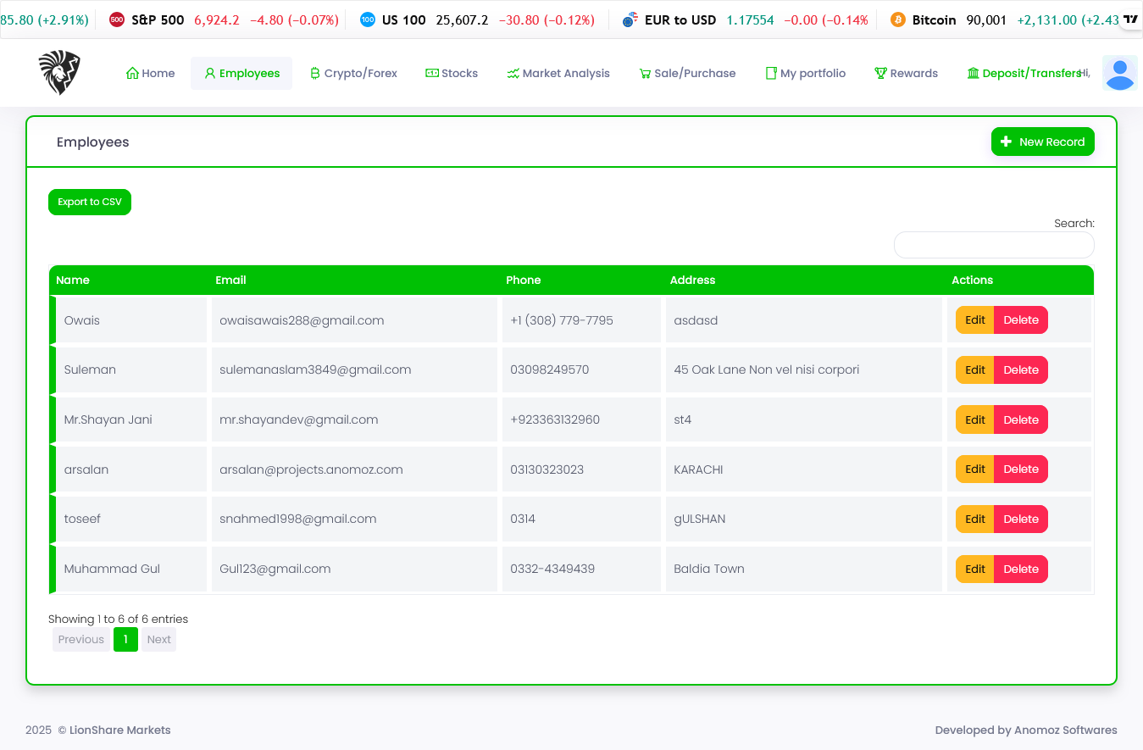Export employees table to CSV
This screenshot has height=750, width=1143.
pos(90,202)
